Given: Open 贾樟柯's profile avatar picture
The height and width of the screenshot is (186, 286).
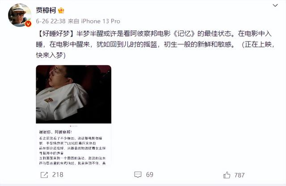Looking at the screenshot, I should (20, 15).
